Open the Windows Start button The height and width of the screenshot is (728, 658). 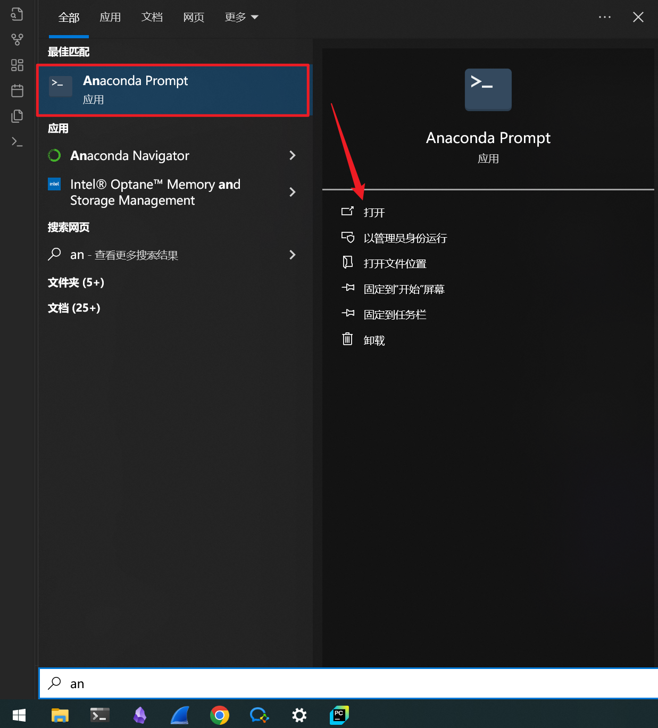click(x=19, y=715)
